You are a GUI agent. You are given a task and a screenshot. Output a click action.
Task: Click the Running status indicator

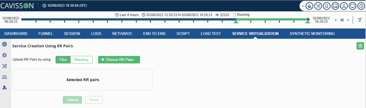tap(241, 15)
